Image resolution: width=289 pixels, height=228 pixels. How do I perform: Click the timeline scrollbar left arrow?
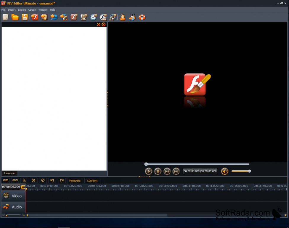27,215
